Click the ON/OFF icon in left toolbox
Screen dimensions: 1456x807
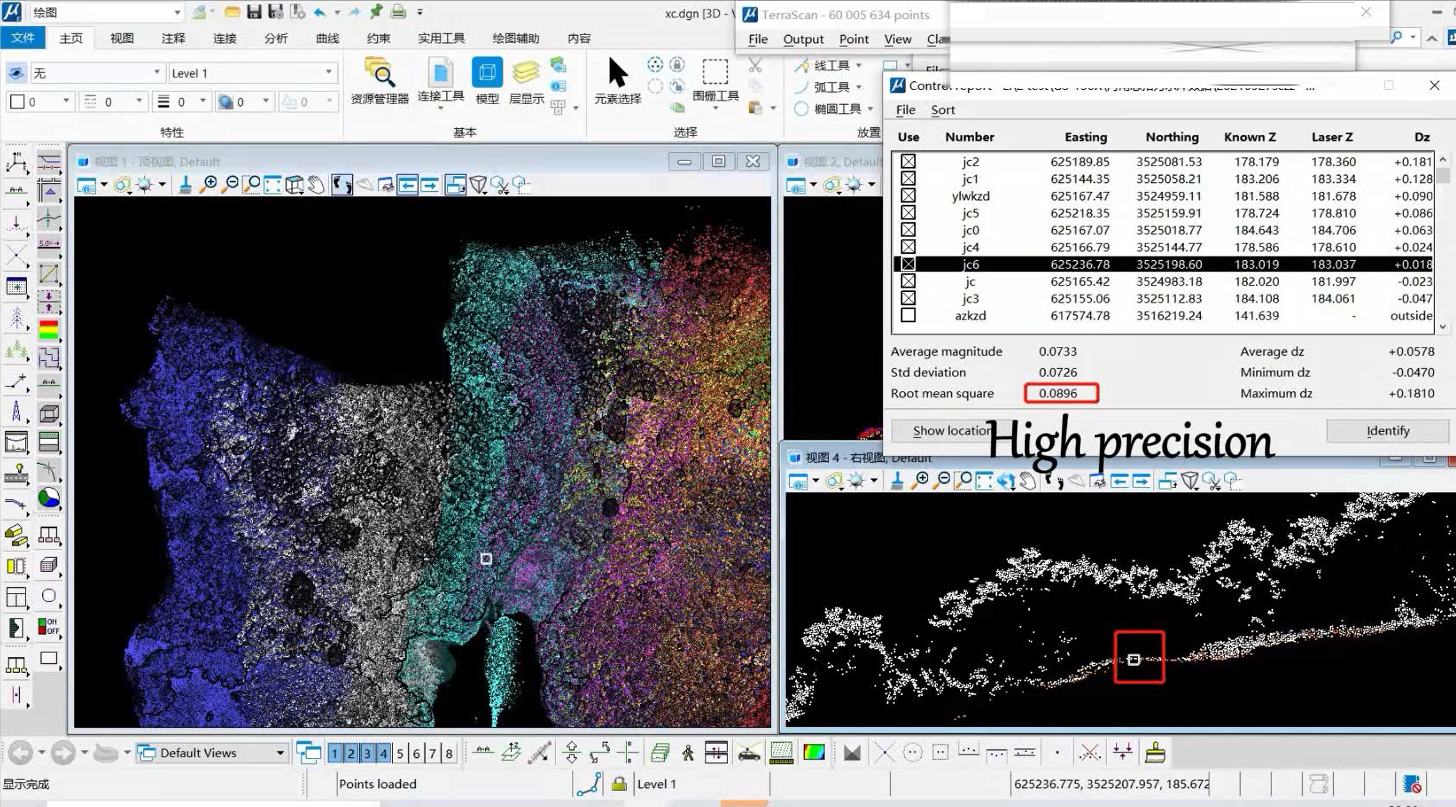tap(49, 626)
